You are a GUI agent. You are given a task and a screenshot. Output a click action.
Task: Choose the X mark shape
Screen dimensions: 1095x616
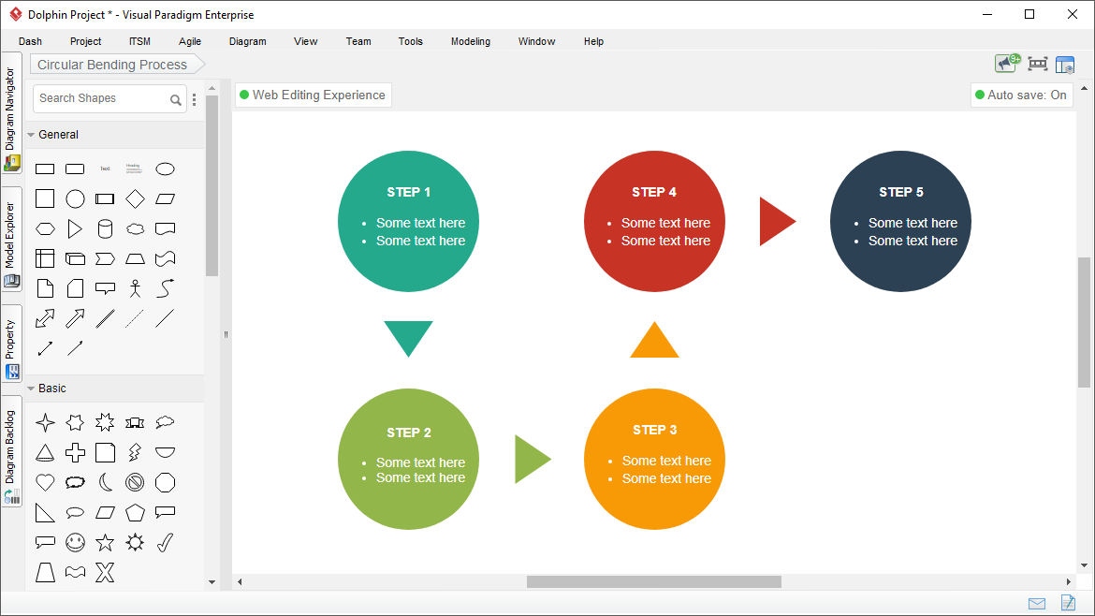point(105,573)
